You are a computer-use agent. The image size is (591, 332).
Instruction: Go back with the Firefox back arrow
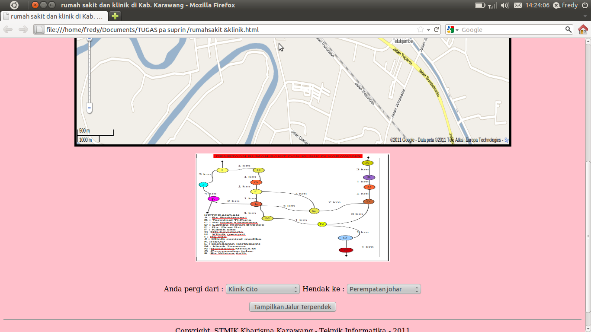8,29
